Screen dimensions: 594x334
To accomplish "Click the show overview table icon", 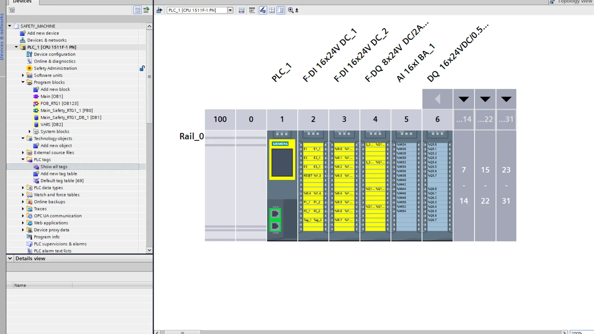I will (137, 10).
